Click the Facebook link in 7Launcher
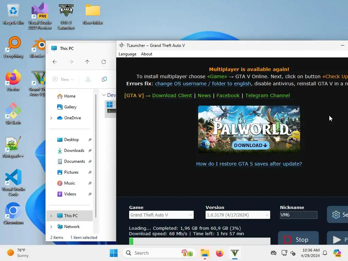This screenshot has height=261, width=348. (x=228, y=95)
